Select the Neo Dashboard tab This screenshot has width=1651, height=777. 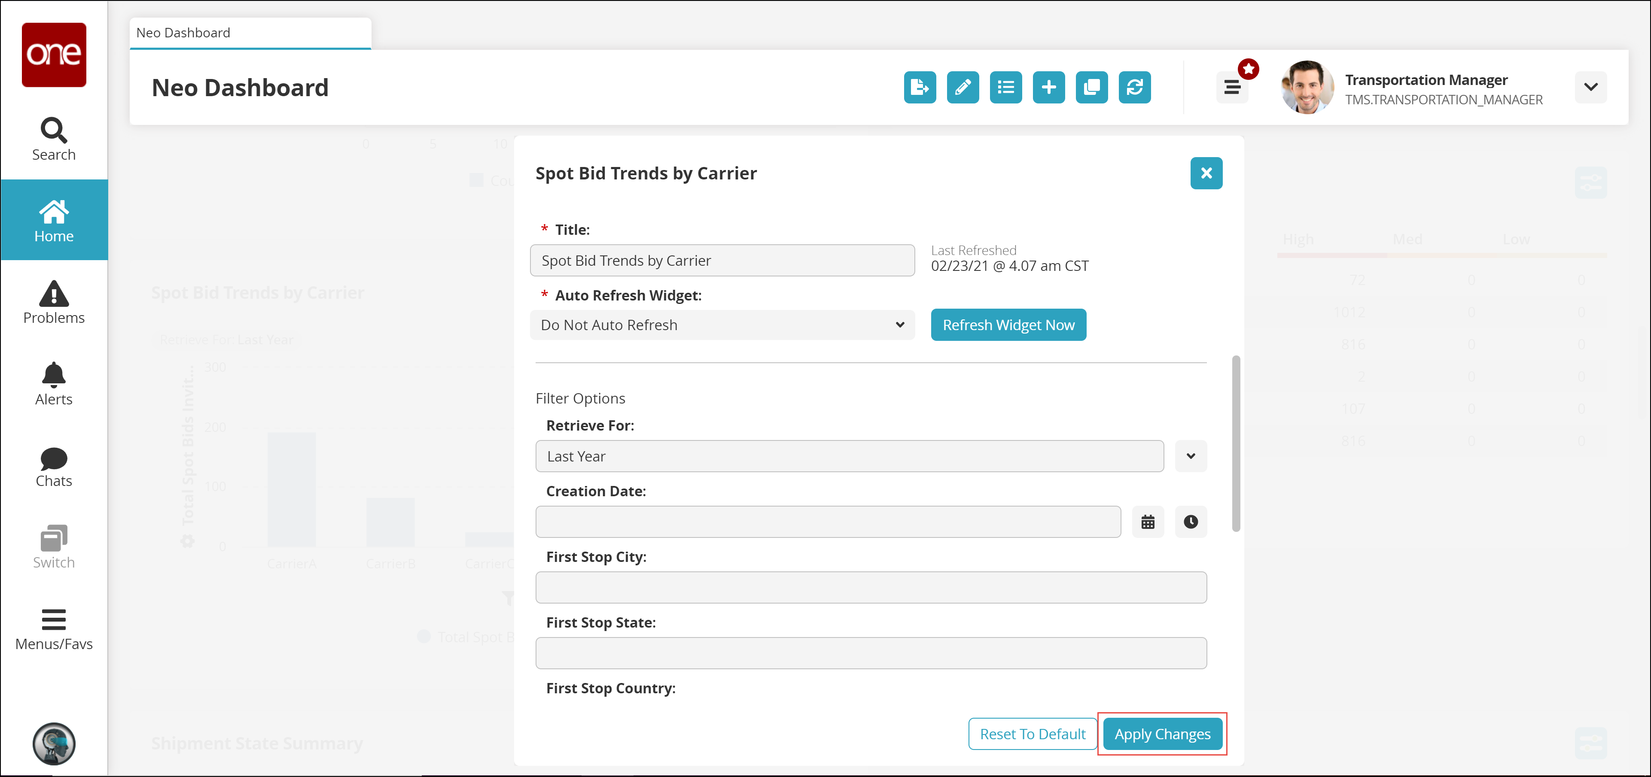[249, 33]
